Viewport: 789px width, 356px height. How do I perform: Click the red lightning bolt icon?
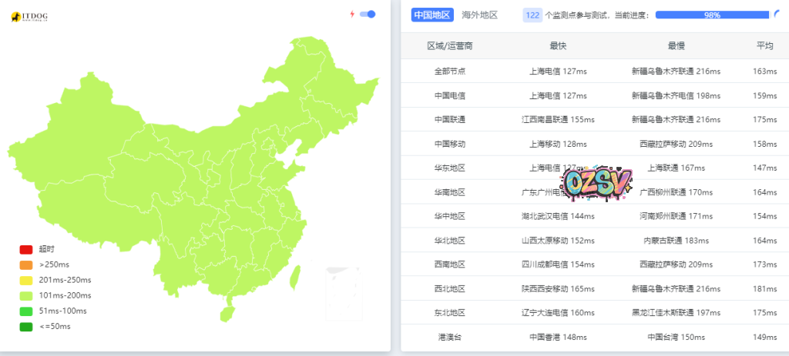(x=352, y=14)
